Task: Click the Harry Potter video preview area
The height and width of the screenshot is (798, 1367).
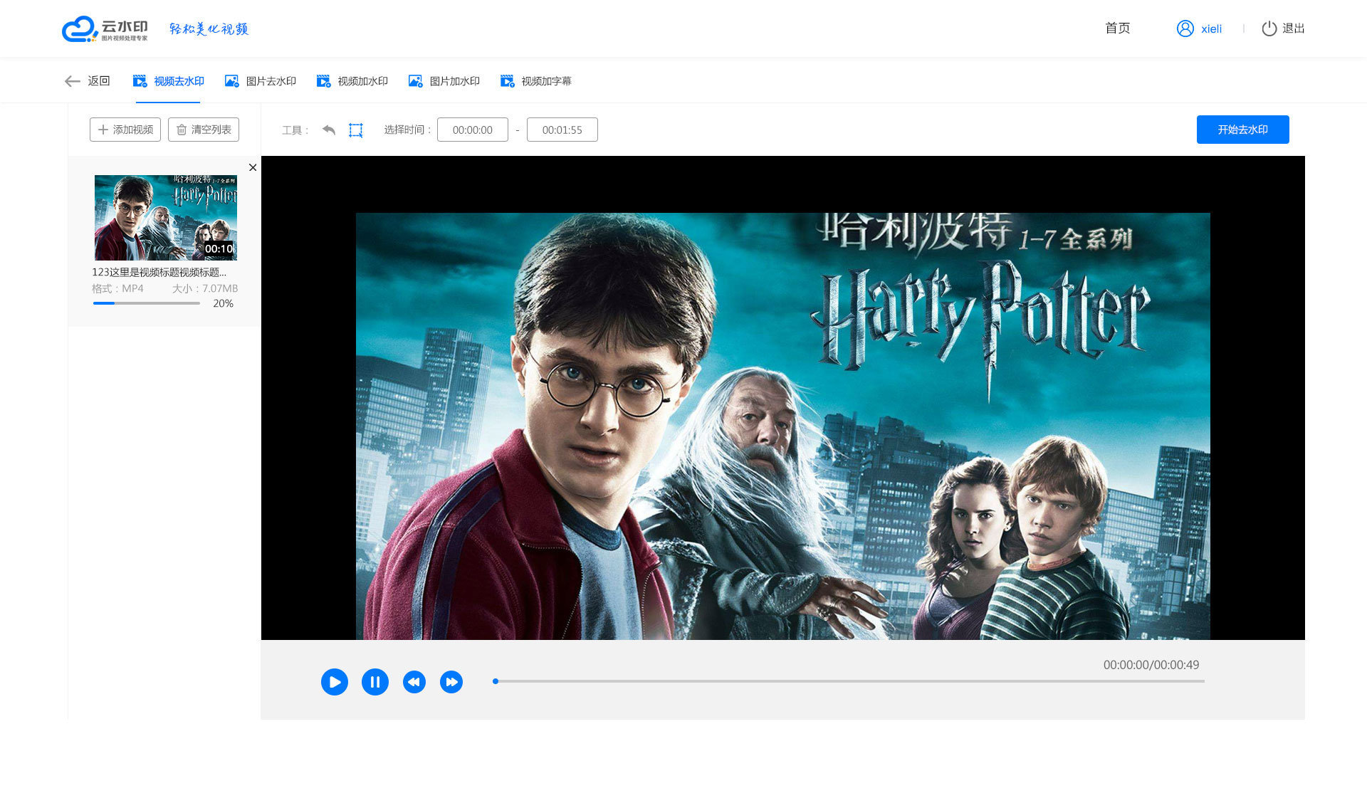Action: (783, 426)
